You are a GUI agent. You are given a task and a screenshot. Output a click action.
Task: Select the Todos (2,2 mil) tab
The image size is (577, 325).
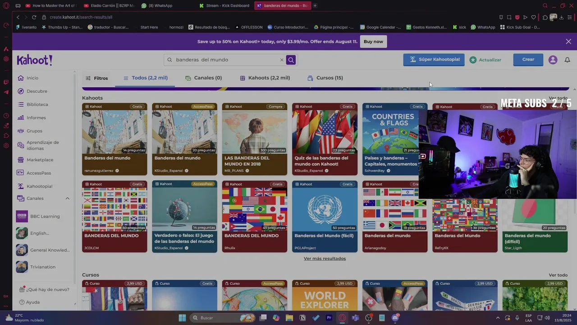click(x=145, y=78)
